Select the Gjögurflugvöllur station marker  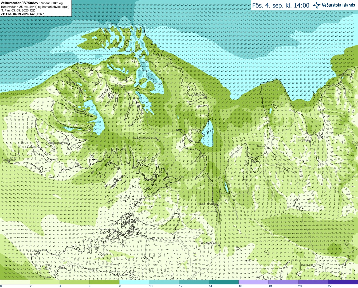[206, 97]
